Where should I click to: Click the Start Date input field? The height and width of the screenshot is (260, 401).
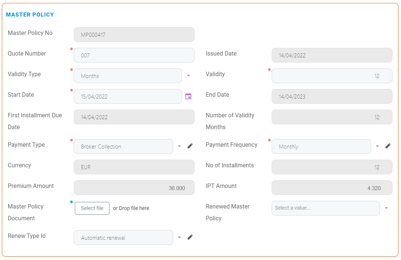(x=128, y=96)
